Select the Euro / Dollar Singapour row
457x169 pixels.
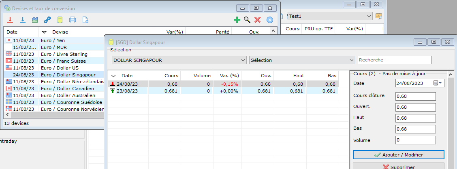[x=54, y=74]
